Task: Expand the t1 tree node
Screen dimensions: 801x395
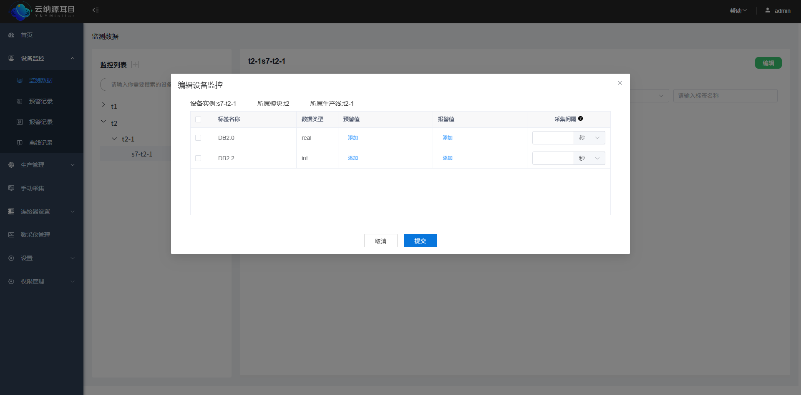Action: tap(103, 104)
